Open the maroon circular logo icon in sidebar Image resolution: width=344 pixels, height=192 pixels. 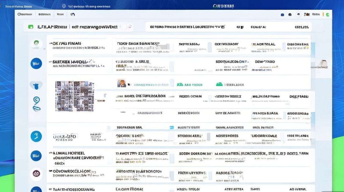click(36, 174)
